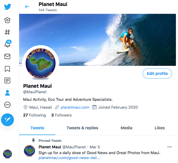The width and height of the screenshot is (178, 163).
Task: Open the Home icon in sidebar
Action: [7, 20]
